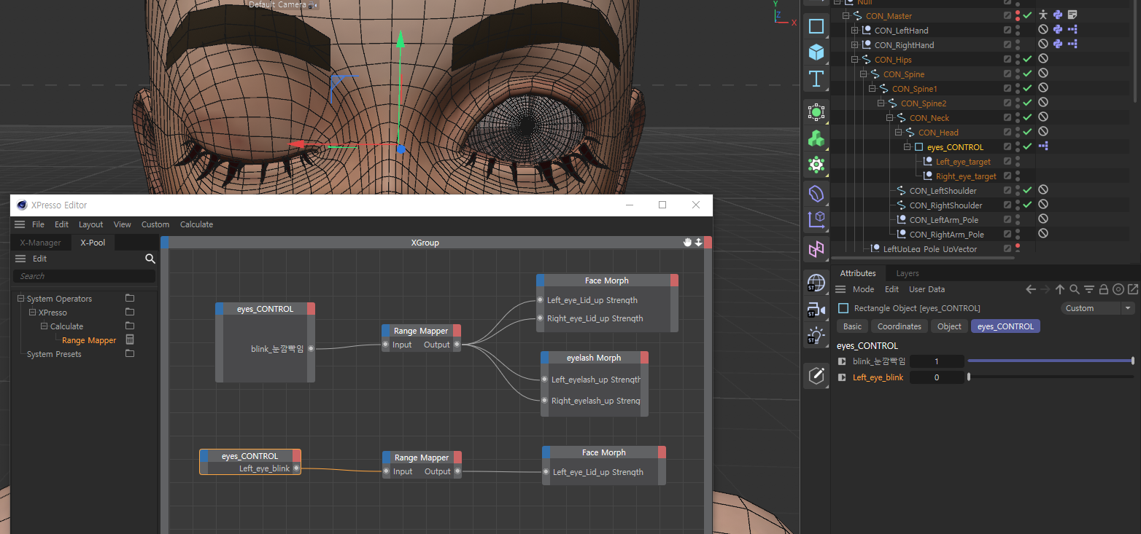The height and width of the screenshot is (534, 1141).
Task: Lock the Attributes panel element
Action: (1104, 289)
